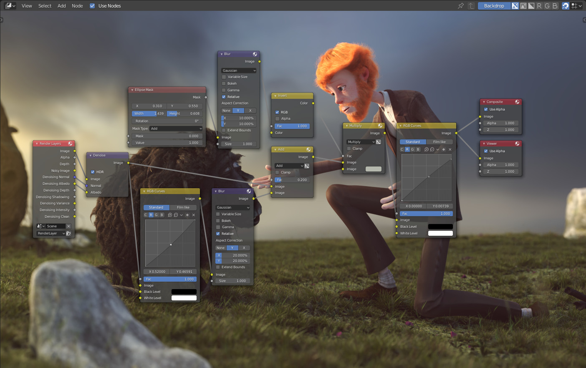The image size is (586, 368).
Task: Enable snapping with the magnet icon
Action: coord(565,6)
